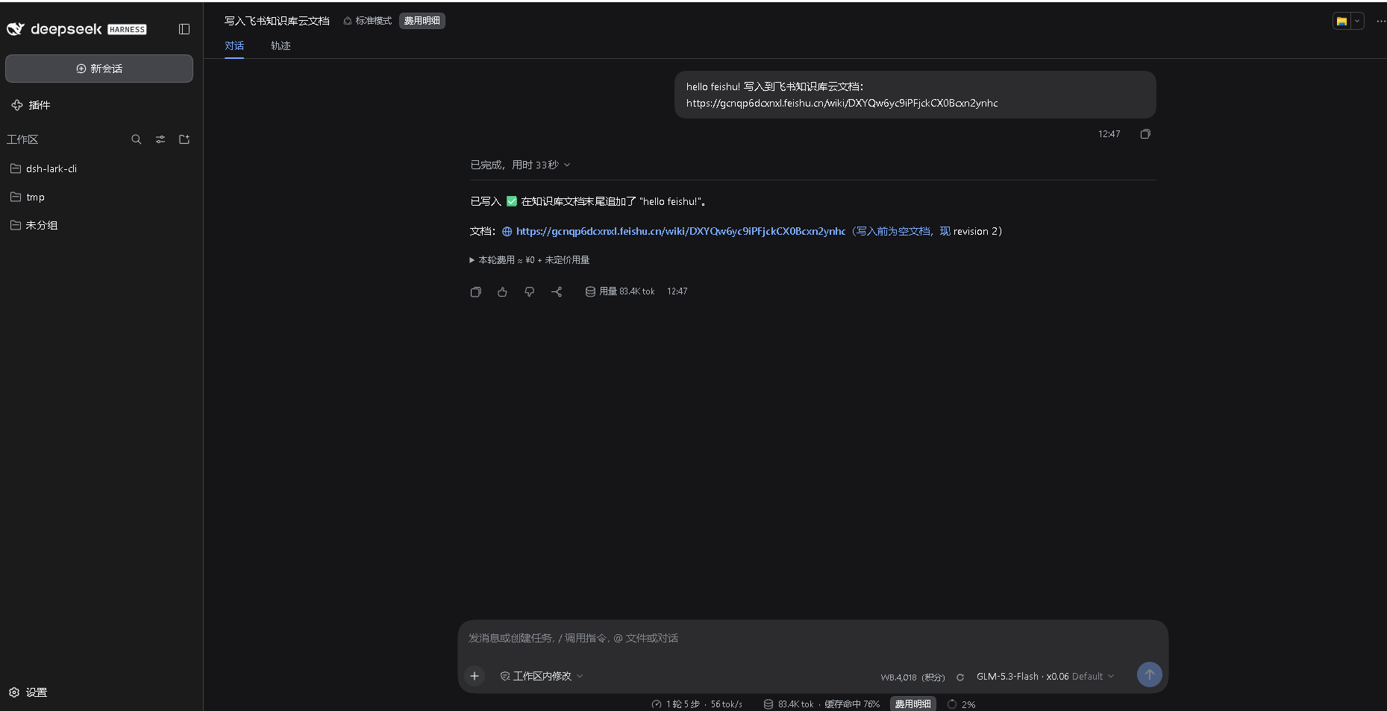The width and height of the screenshot is (1387, 711).
Task: Open Settings (设置) gear
Action: pyautogui.click(x=28, y=692)
